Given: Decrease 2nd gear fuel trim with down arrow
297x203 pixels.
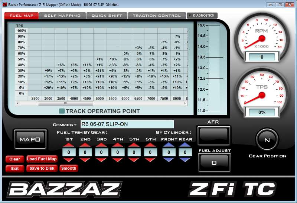Looking at the screenshot, I should pyautogui.click(x=85, y=160).
